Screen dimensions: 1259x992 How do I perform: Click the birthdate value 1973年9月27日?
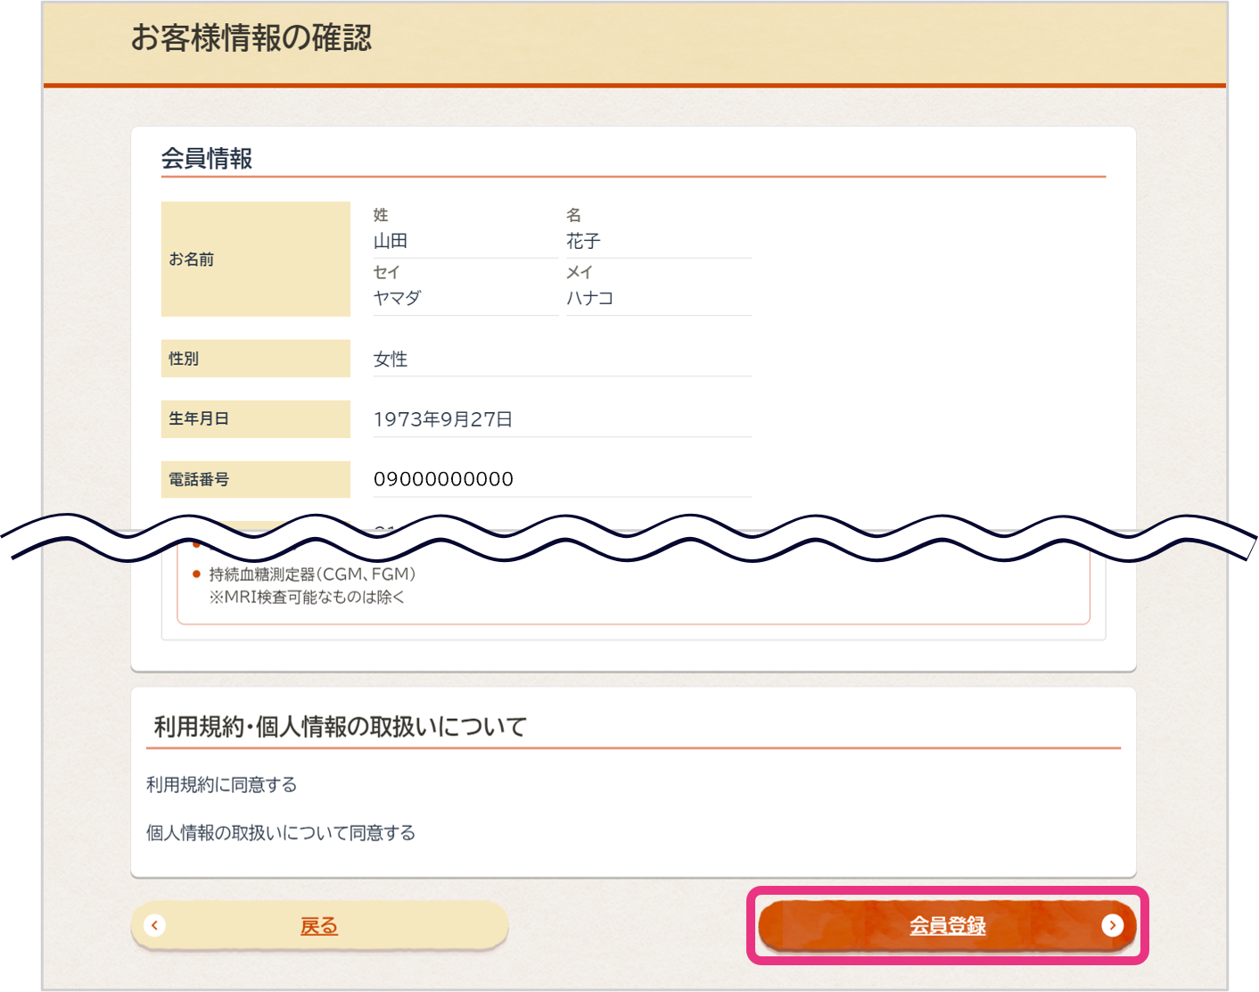(x=443, y=419)
